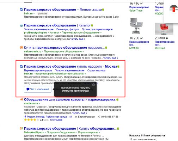Image resolution: width=178 pixels, height=141 pixels.
Task: Open Парикмахерское оборудование | Каталог result
Action: point(57,25)
